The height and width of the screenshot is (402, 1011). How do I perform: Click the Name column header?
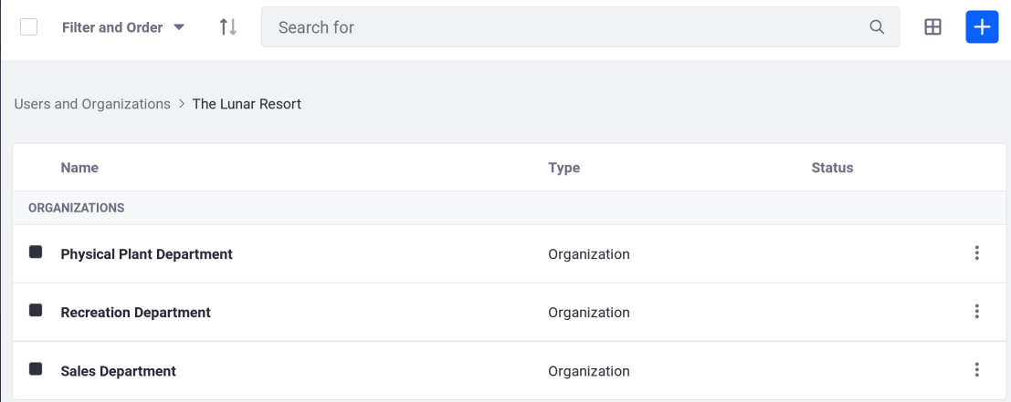79,168
